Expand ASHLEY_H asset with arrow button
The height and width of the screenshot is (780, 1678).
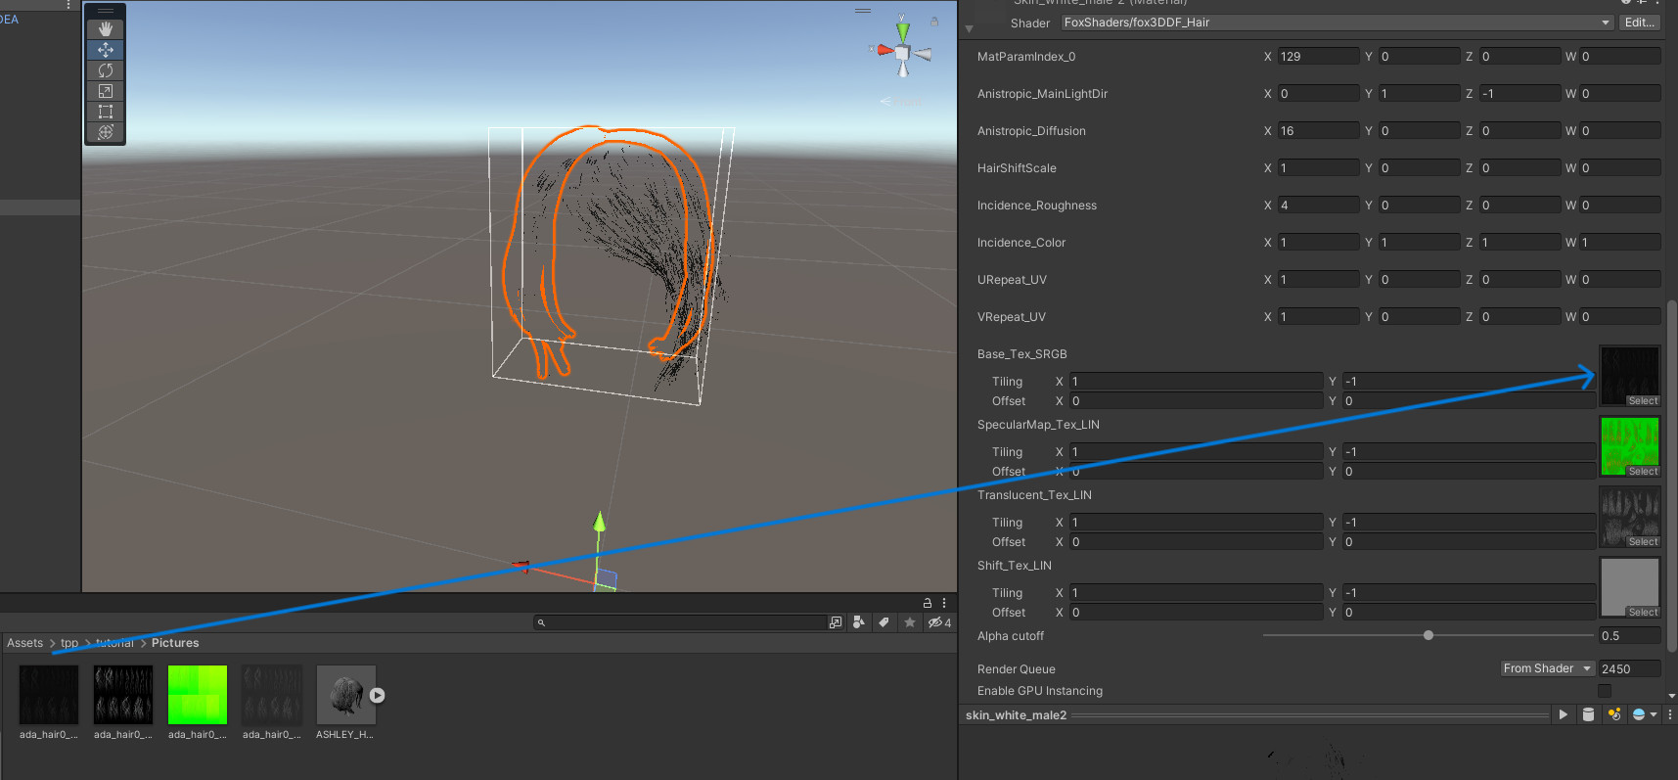(x=378, y=696)
